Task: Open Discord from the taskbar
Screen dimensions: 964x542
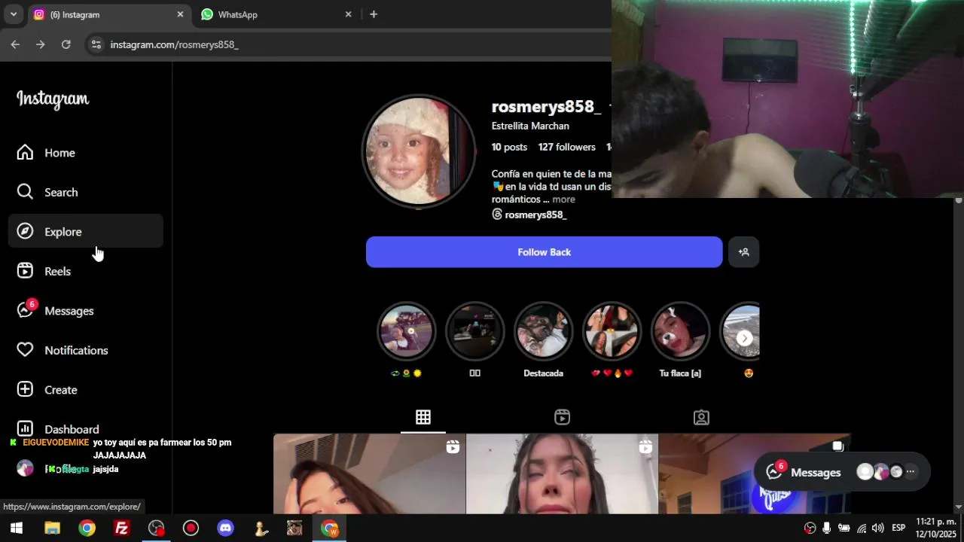Action: click(x=225, y=528)
